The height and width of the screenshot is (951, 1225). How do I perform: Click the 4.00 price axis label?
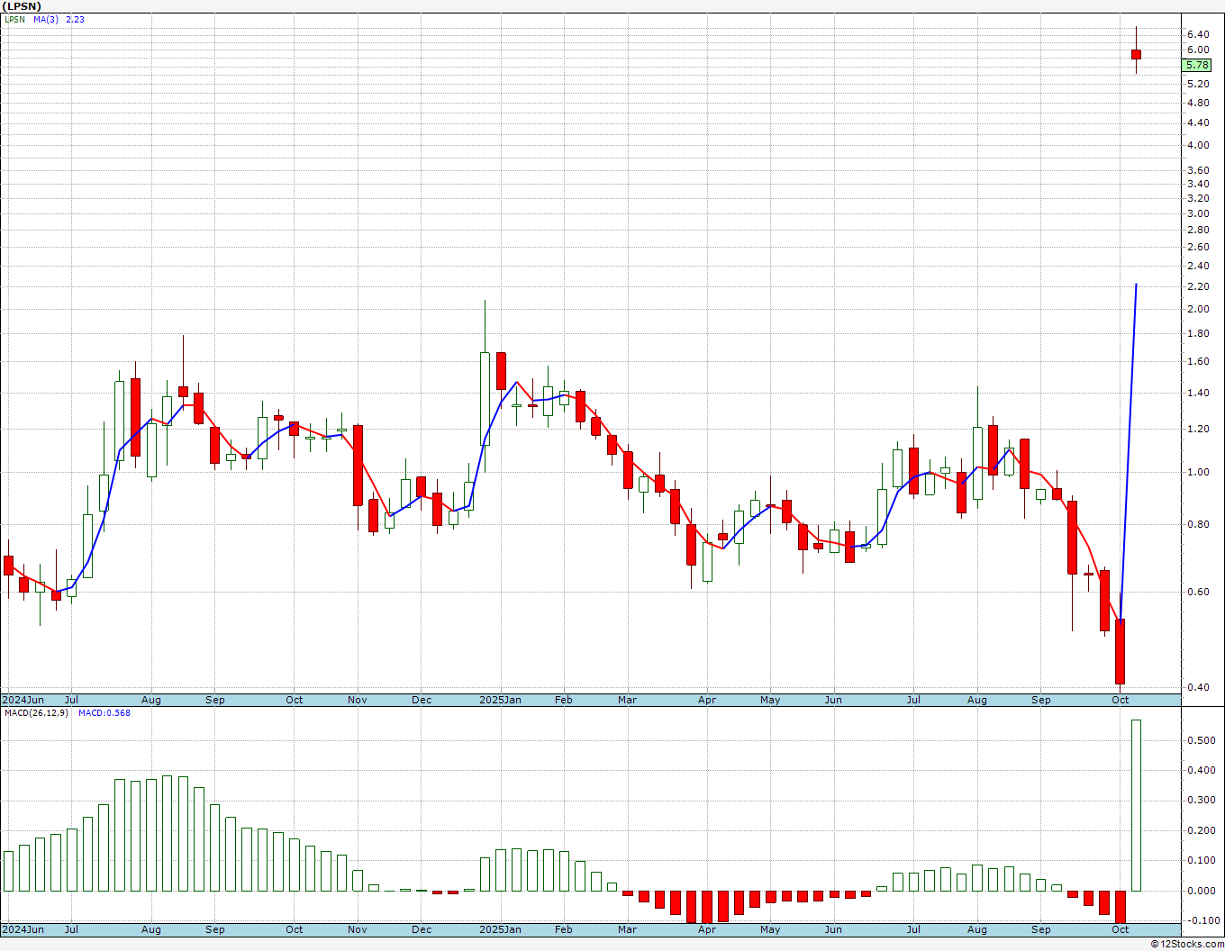[1198, 145]
